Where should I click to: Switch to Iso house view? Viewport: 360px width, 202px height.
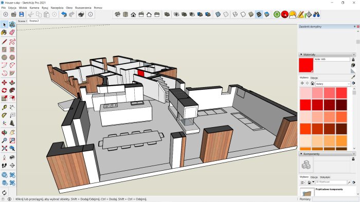click(118, 15)
